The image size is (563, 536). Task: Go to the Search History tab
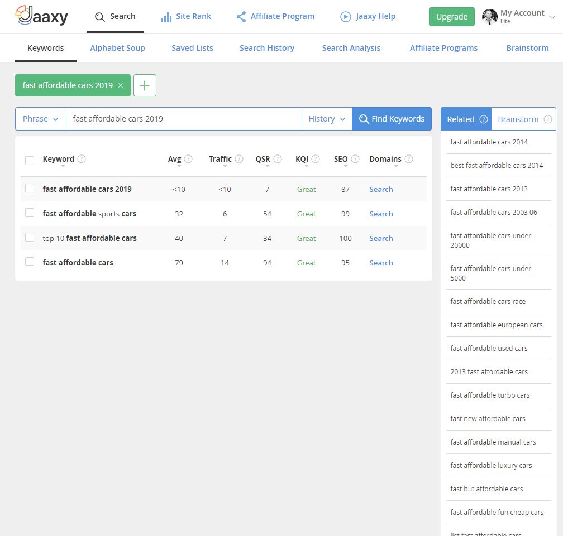(267, 48)
